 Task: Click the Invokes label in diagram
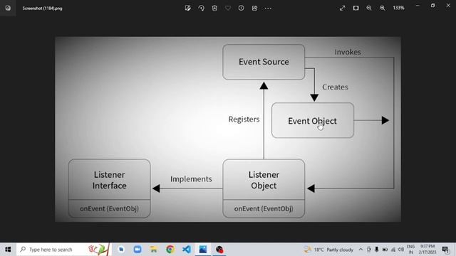pyautogui.click(x=348, y=52)
